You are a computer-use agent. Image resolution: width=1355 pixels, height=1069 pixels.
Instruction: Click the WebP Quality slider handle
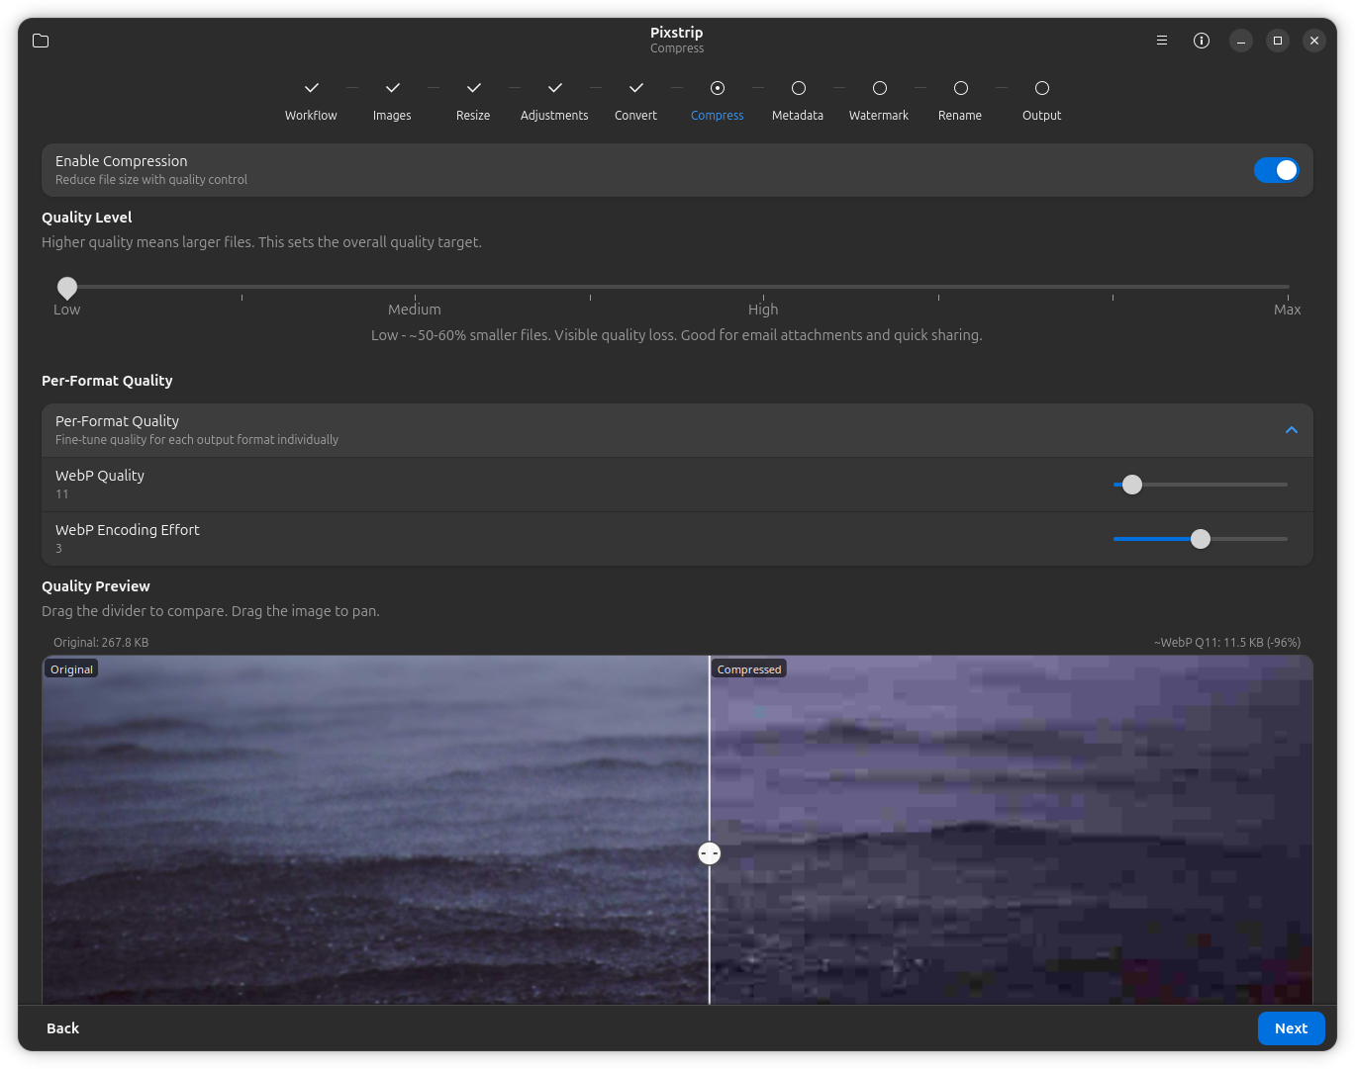pos(1132,485)
